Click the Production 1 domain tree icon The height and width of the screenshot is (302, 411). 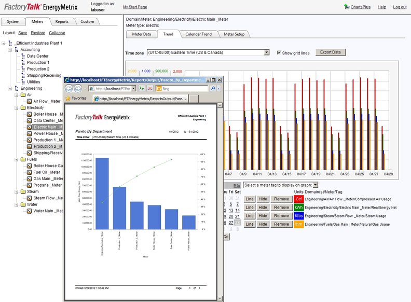coord(23,63)
